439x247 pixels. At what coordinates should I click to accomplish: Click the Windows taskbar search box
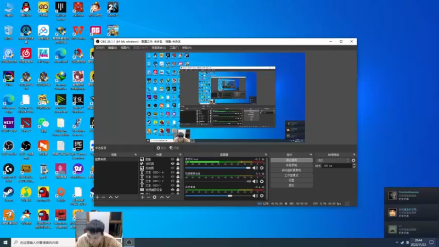pos(43,242)
